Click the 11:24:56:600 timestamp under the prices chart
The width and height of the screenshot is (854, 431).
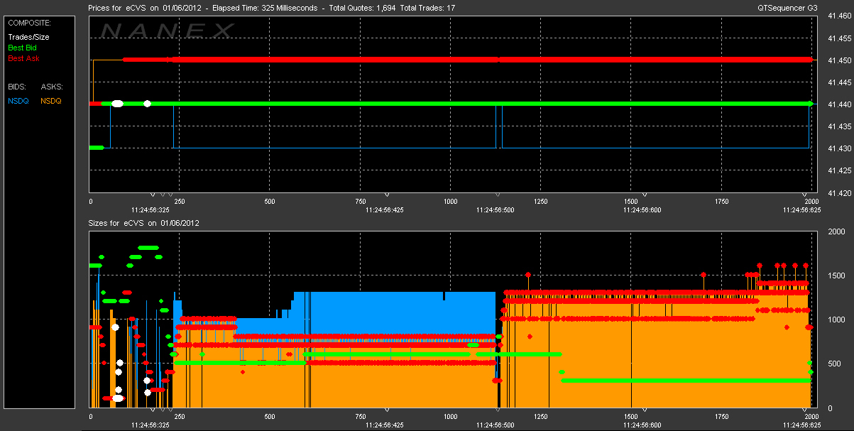click(642, 210)
